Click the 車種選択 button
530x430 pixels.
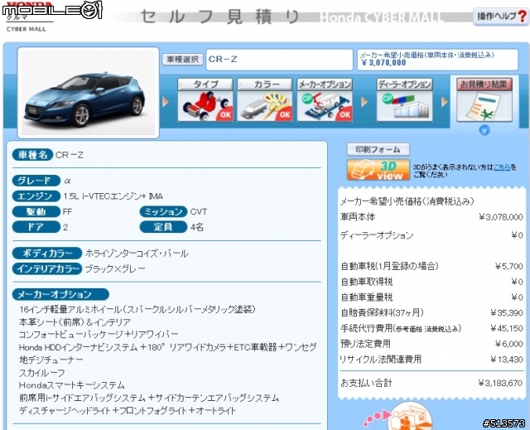pyautogui.click(x=182, y=60)
